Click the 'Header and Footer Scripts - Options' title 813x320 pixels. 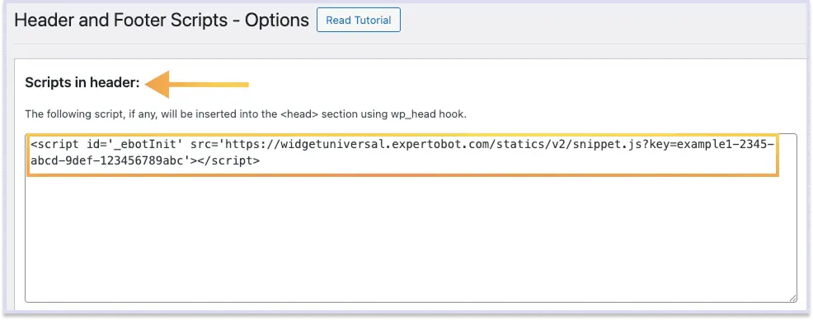coord(162,21)
